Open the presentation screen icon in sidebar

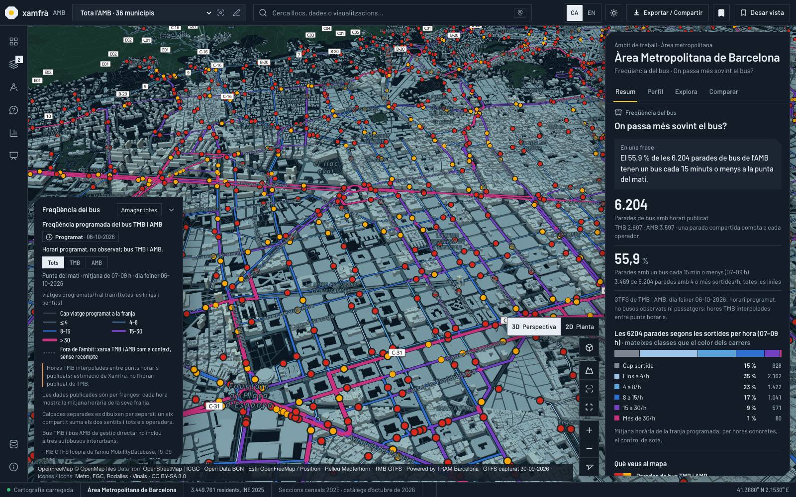[x=13, y=156]
